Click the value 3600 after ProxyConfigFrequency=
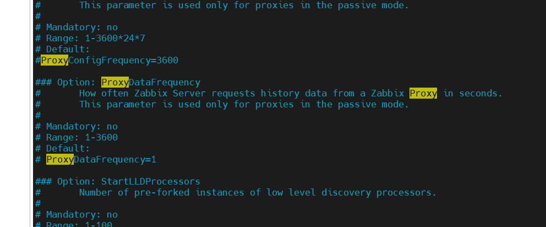 pos(167,60)
